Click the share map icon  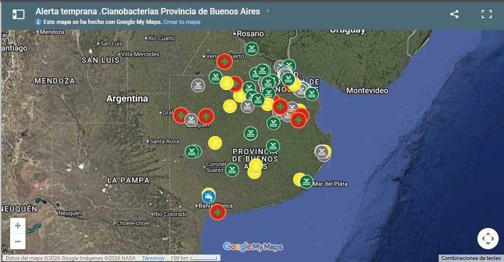pyautogui.click(x=454, y=14)
